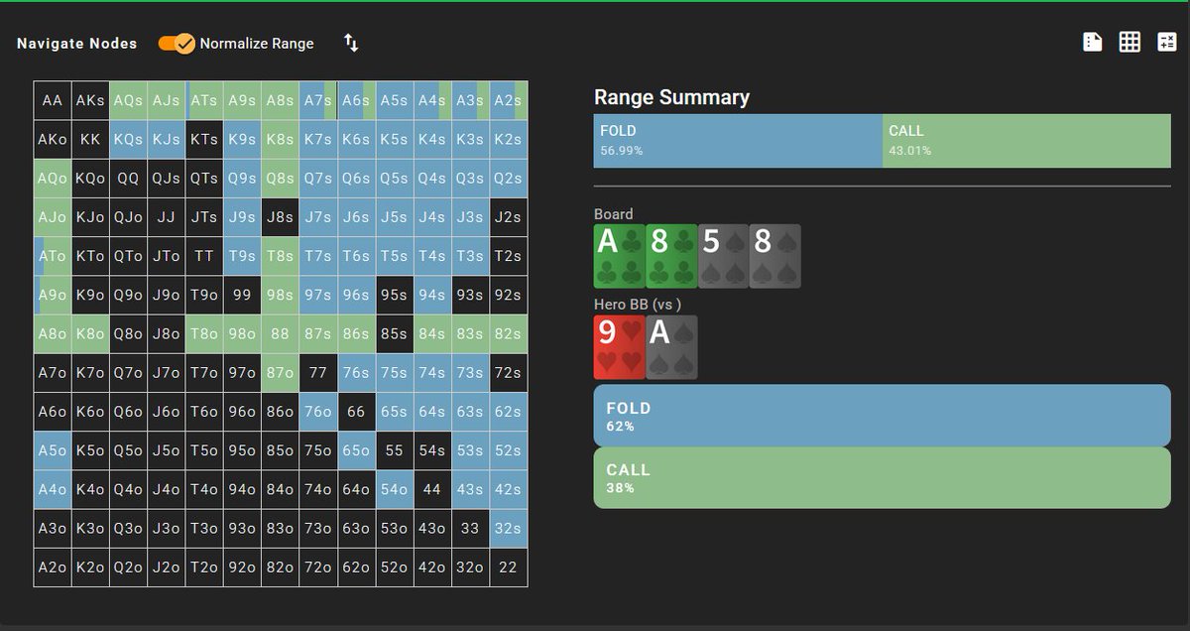Click the 5 of spades board card

[x=723, y=256]
